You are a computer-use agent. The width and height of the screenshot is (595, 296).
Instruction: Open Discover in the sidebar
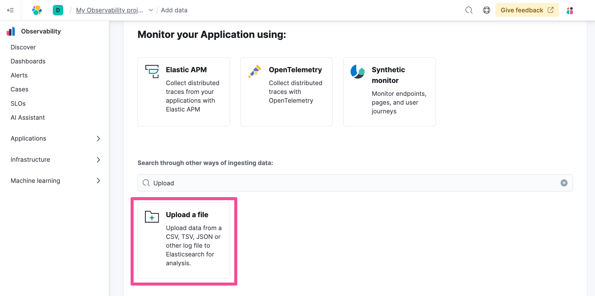23,47
